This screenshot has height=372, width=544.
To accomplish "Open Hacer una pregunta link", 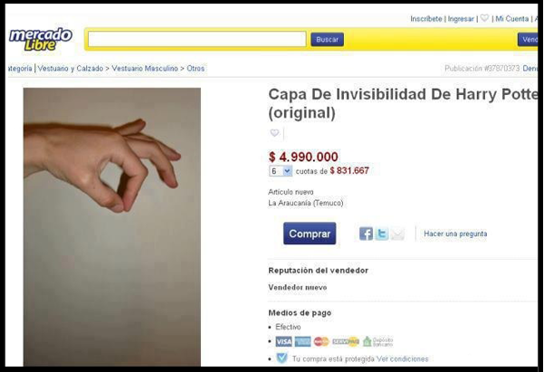I will click(455, 234).
